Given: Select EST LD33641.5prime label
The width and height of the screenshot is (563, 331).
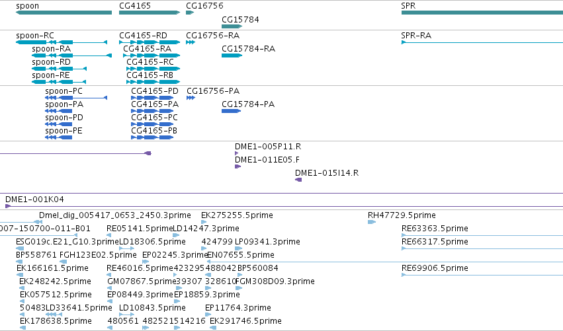Looking at the screenshot, I should [79, 309].
